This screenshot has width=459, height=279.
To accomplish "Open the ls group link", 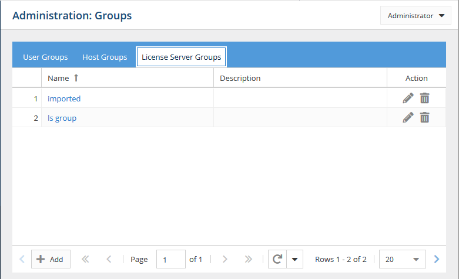I will click(62, 118).
